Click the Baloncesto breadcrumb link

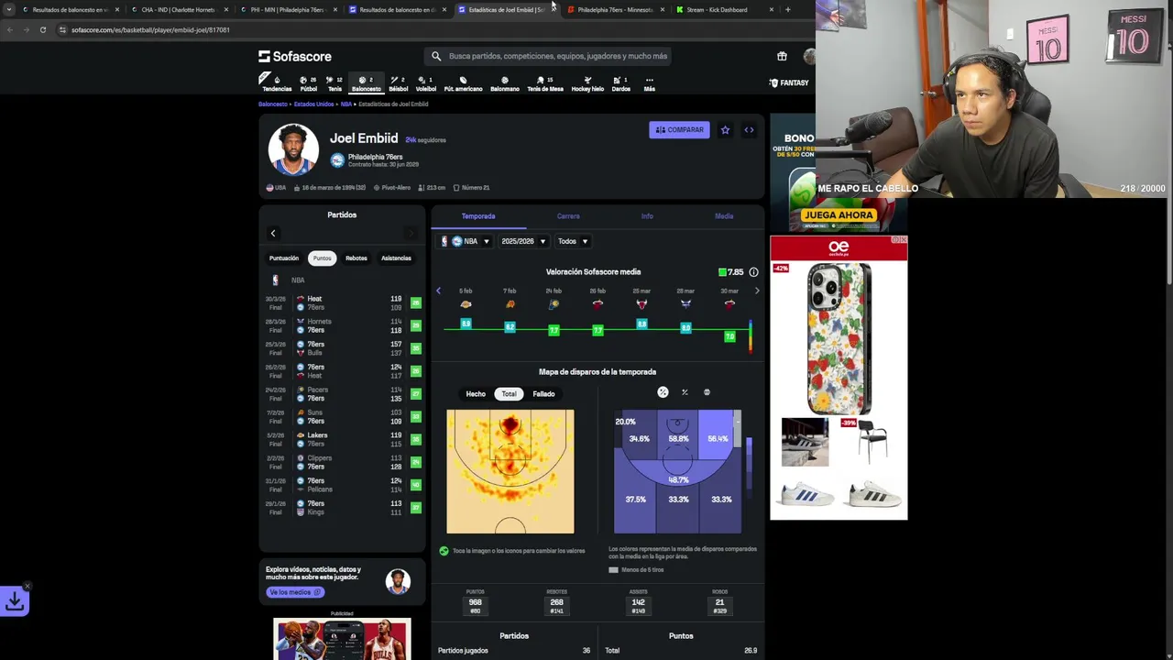pos(273,104)
